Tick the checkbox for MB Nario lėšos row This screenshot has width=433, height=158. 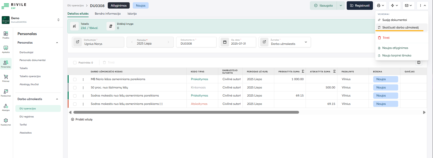tap(75, 79)
